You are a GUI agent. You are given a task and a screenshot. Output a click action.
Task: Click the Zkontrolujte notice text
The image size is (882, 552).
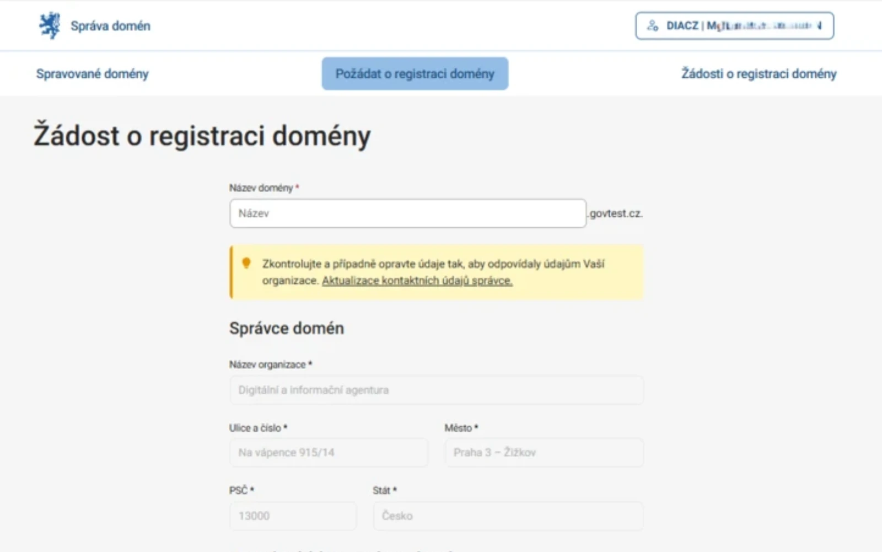tap(433, 264)
